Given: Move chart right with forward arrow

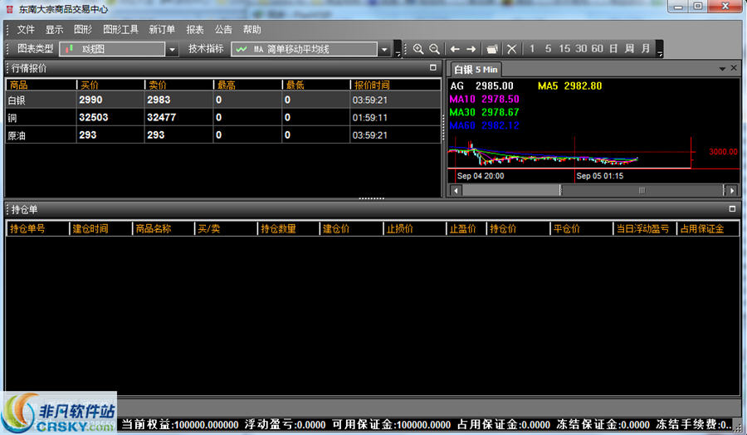Looking at the screenshot, I should [x=471, y=49].
